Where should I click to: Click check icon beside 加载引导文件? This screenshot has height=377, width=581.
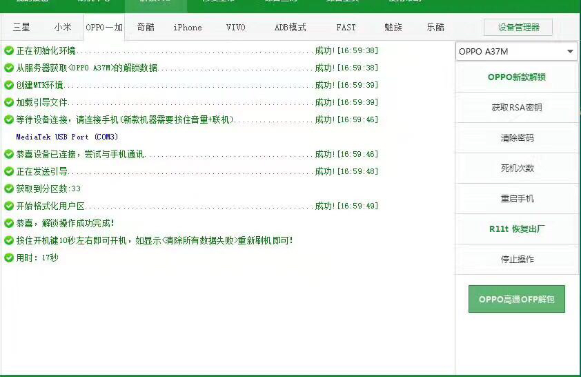[x=9, y=102]
